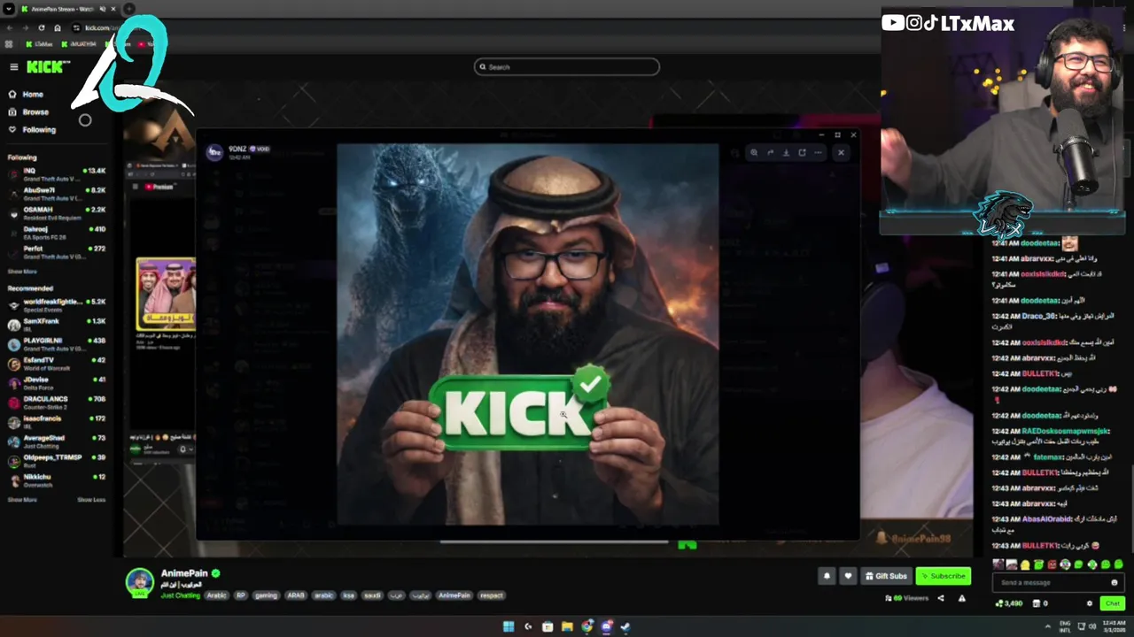Open Following in Kick sidebar
Image resolution: width=1134 pixels, height=637 pixels.
(x=38, y=129)
